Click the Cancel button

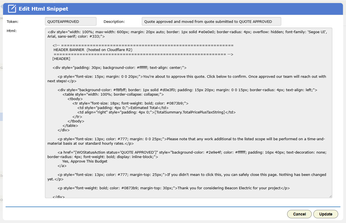click(299, 214)
